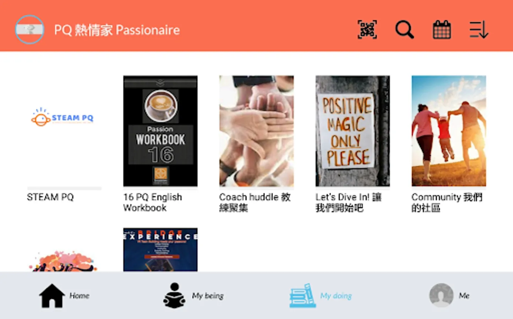Tap the My doing books icon
The height and width of the screenshot is (319, 513).
pyautogui.click(x=302, y=295)
